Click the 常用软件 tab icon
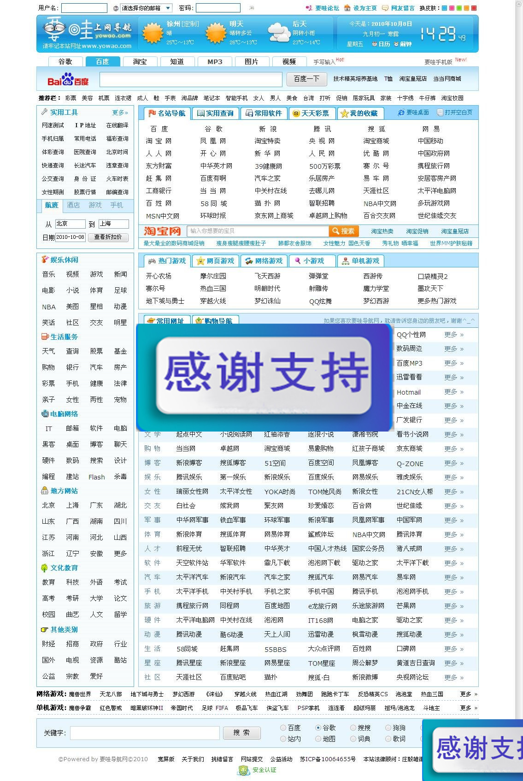The height and width of the screenshot is (781, 523). [249, 113]
